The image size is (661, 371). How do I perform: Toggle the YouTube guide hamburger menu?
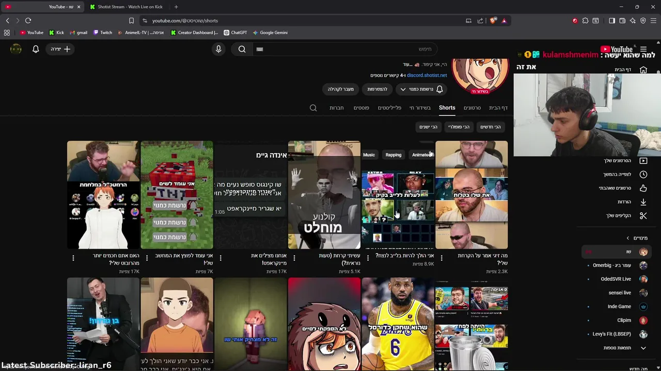tap(643, 49)
